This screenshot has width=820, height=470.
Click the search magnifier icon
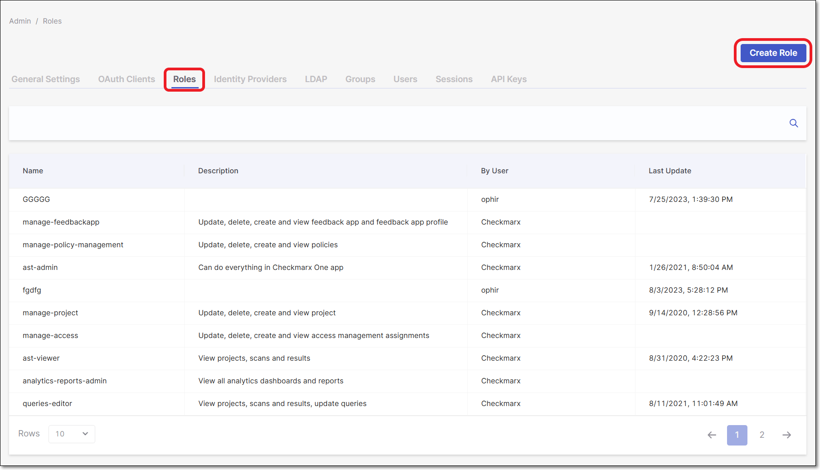794,123
